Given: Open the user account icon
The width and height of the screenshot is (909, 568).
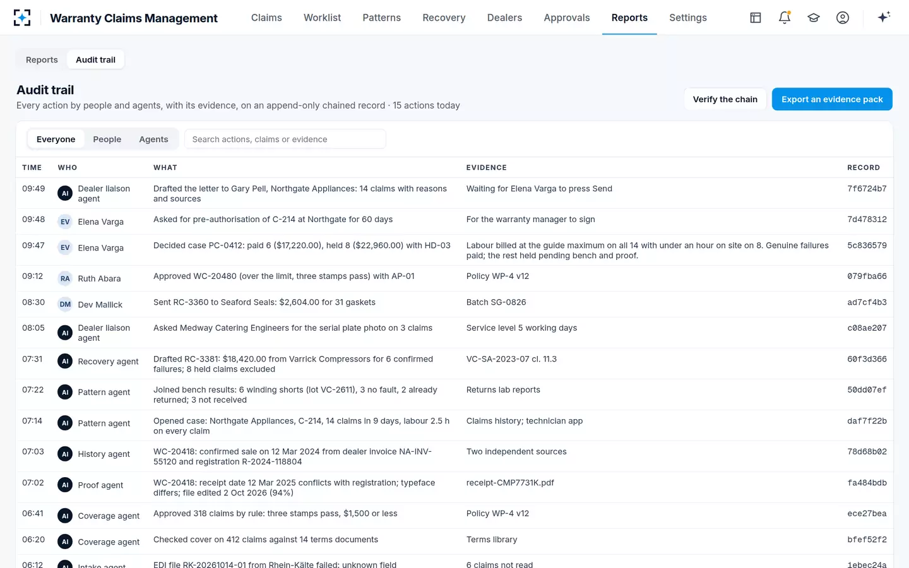Looking at the screenshot, I should click(843, 18).
